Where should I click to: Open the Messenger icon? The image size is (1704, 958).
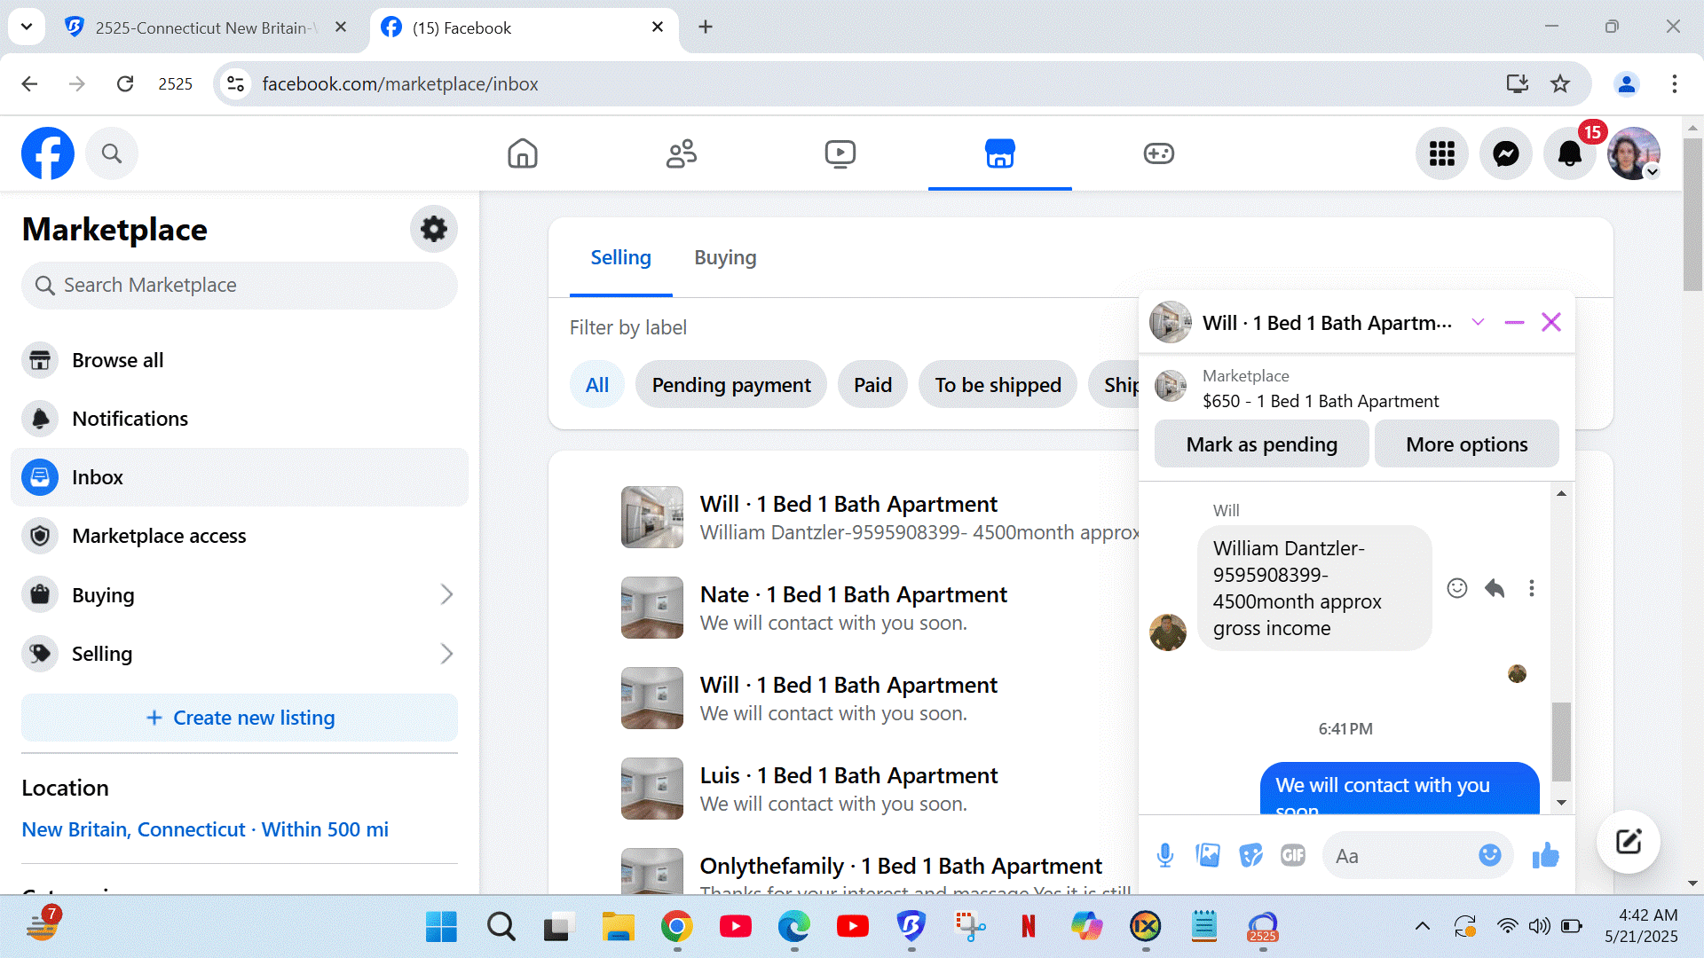1506,153
